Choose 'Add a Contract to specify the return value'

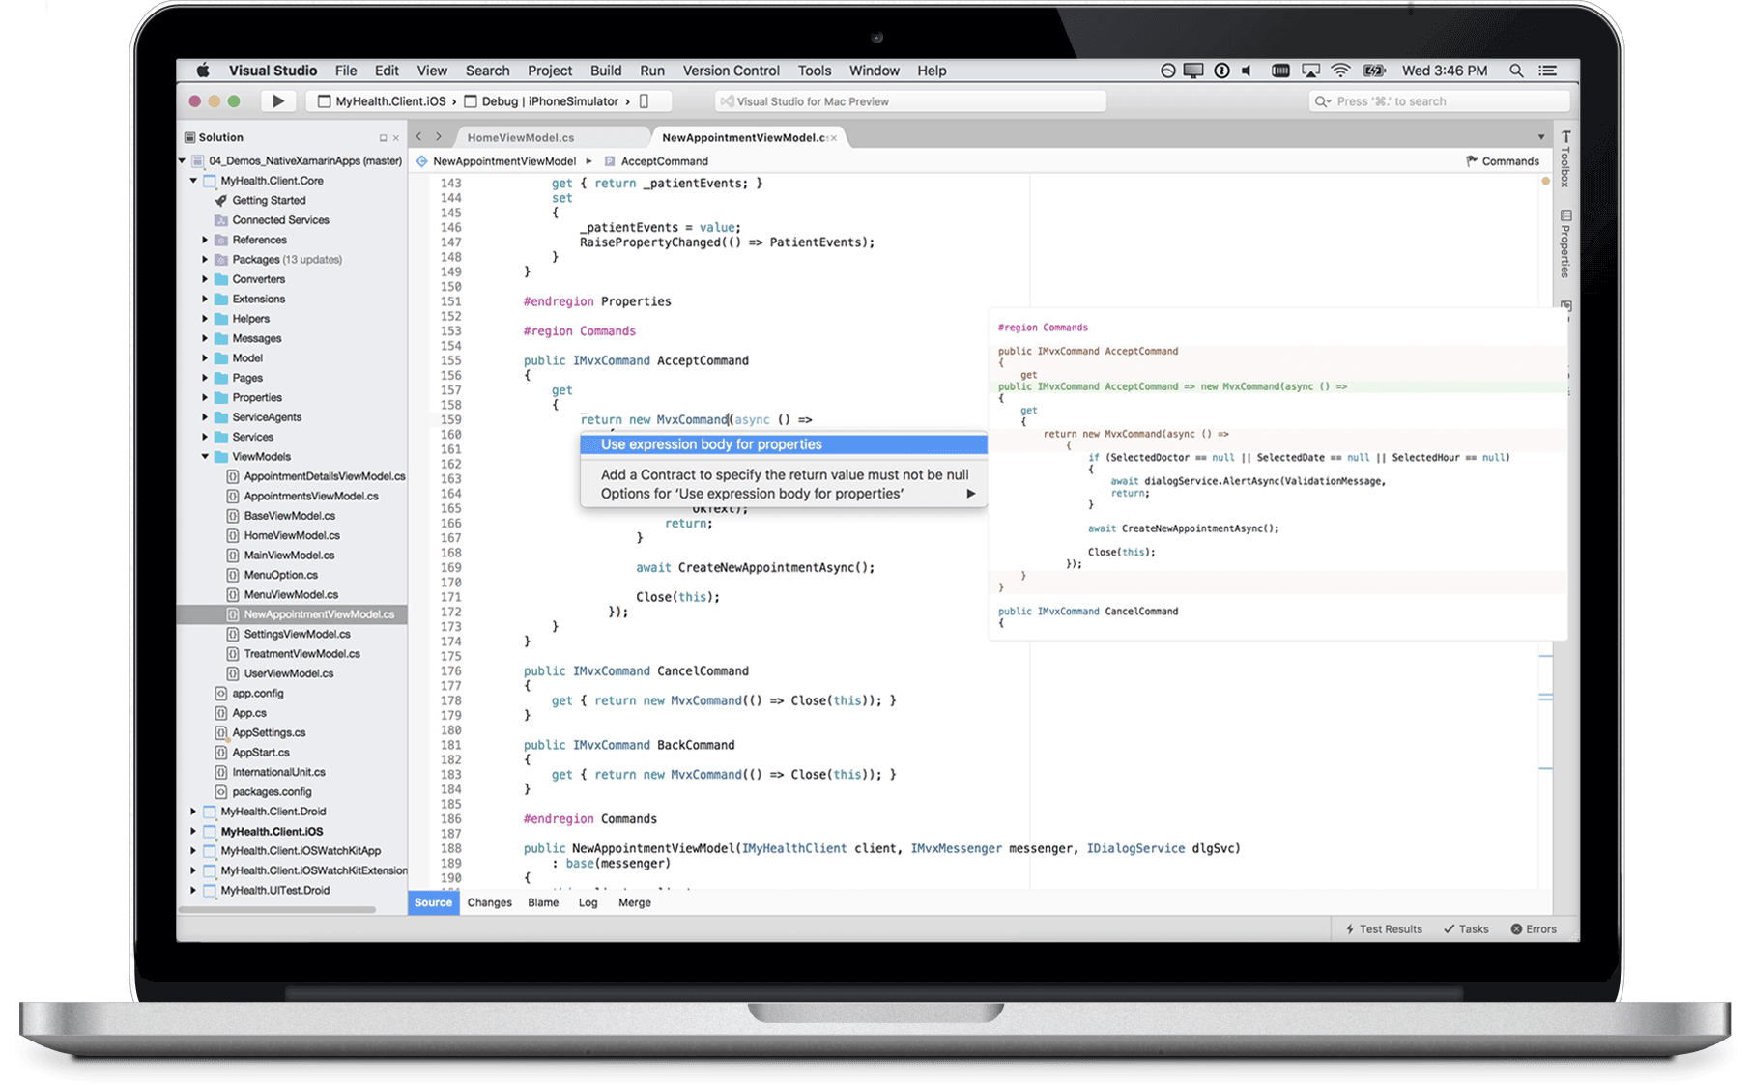coord(784,474)
